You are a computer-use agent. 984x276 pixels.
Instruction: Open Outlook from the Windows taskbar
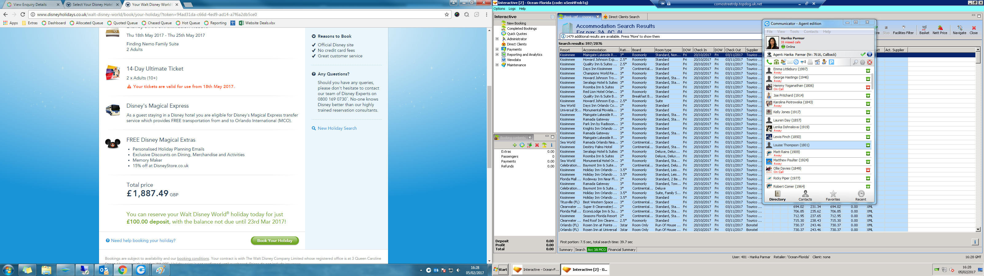click(x=104, y=270)
